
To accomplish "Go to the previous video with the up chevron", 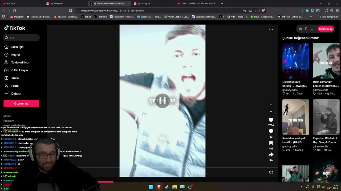I will click(x=271, y=105).
